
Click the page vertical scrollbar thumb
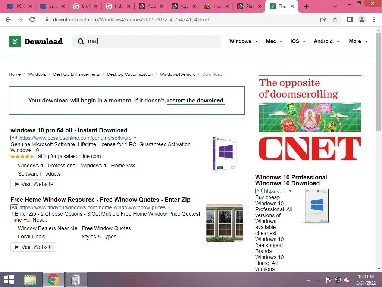379,82
